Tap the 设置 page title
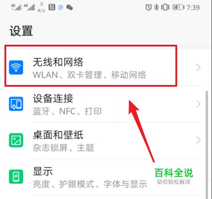This screenshot has height=199, width=212. coord(21,31)
